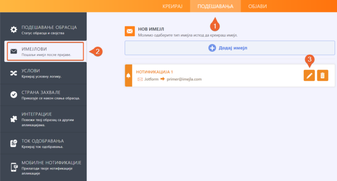Open the Подешавања tab

[215, 6]
